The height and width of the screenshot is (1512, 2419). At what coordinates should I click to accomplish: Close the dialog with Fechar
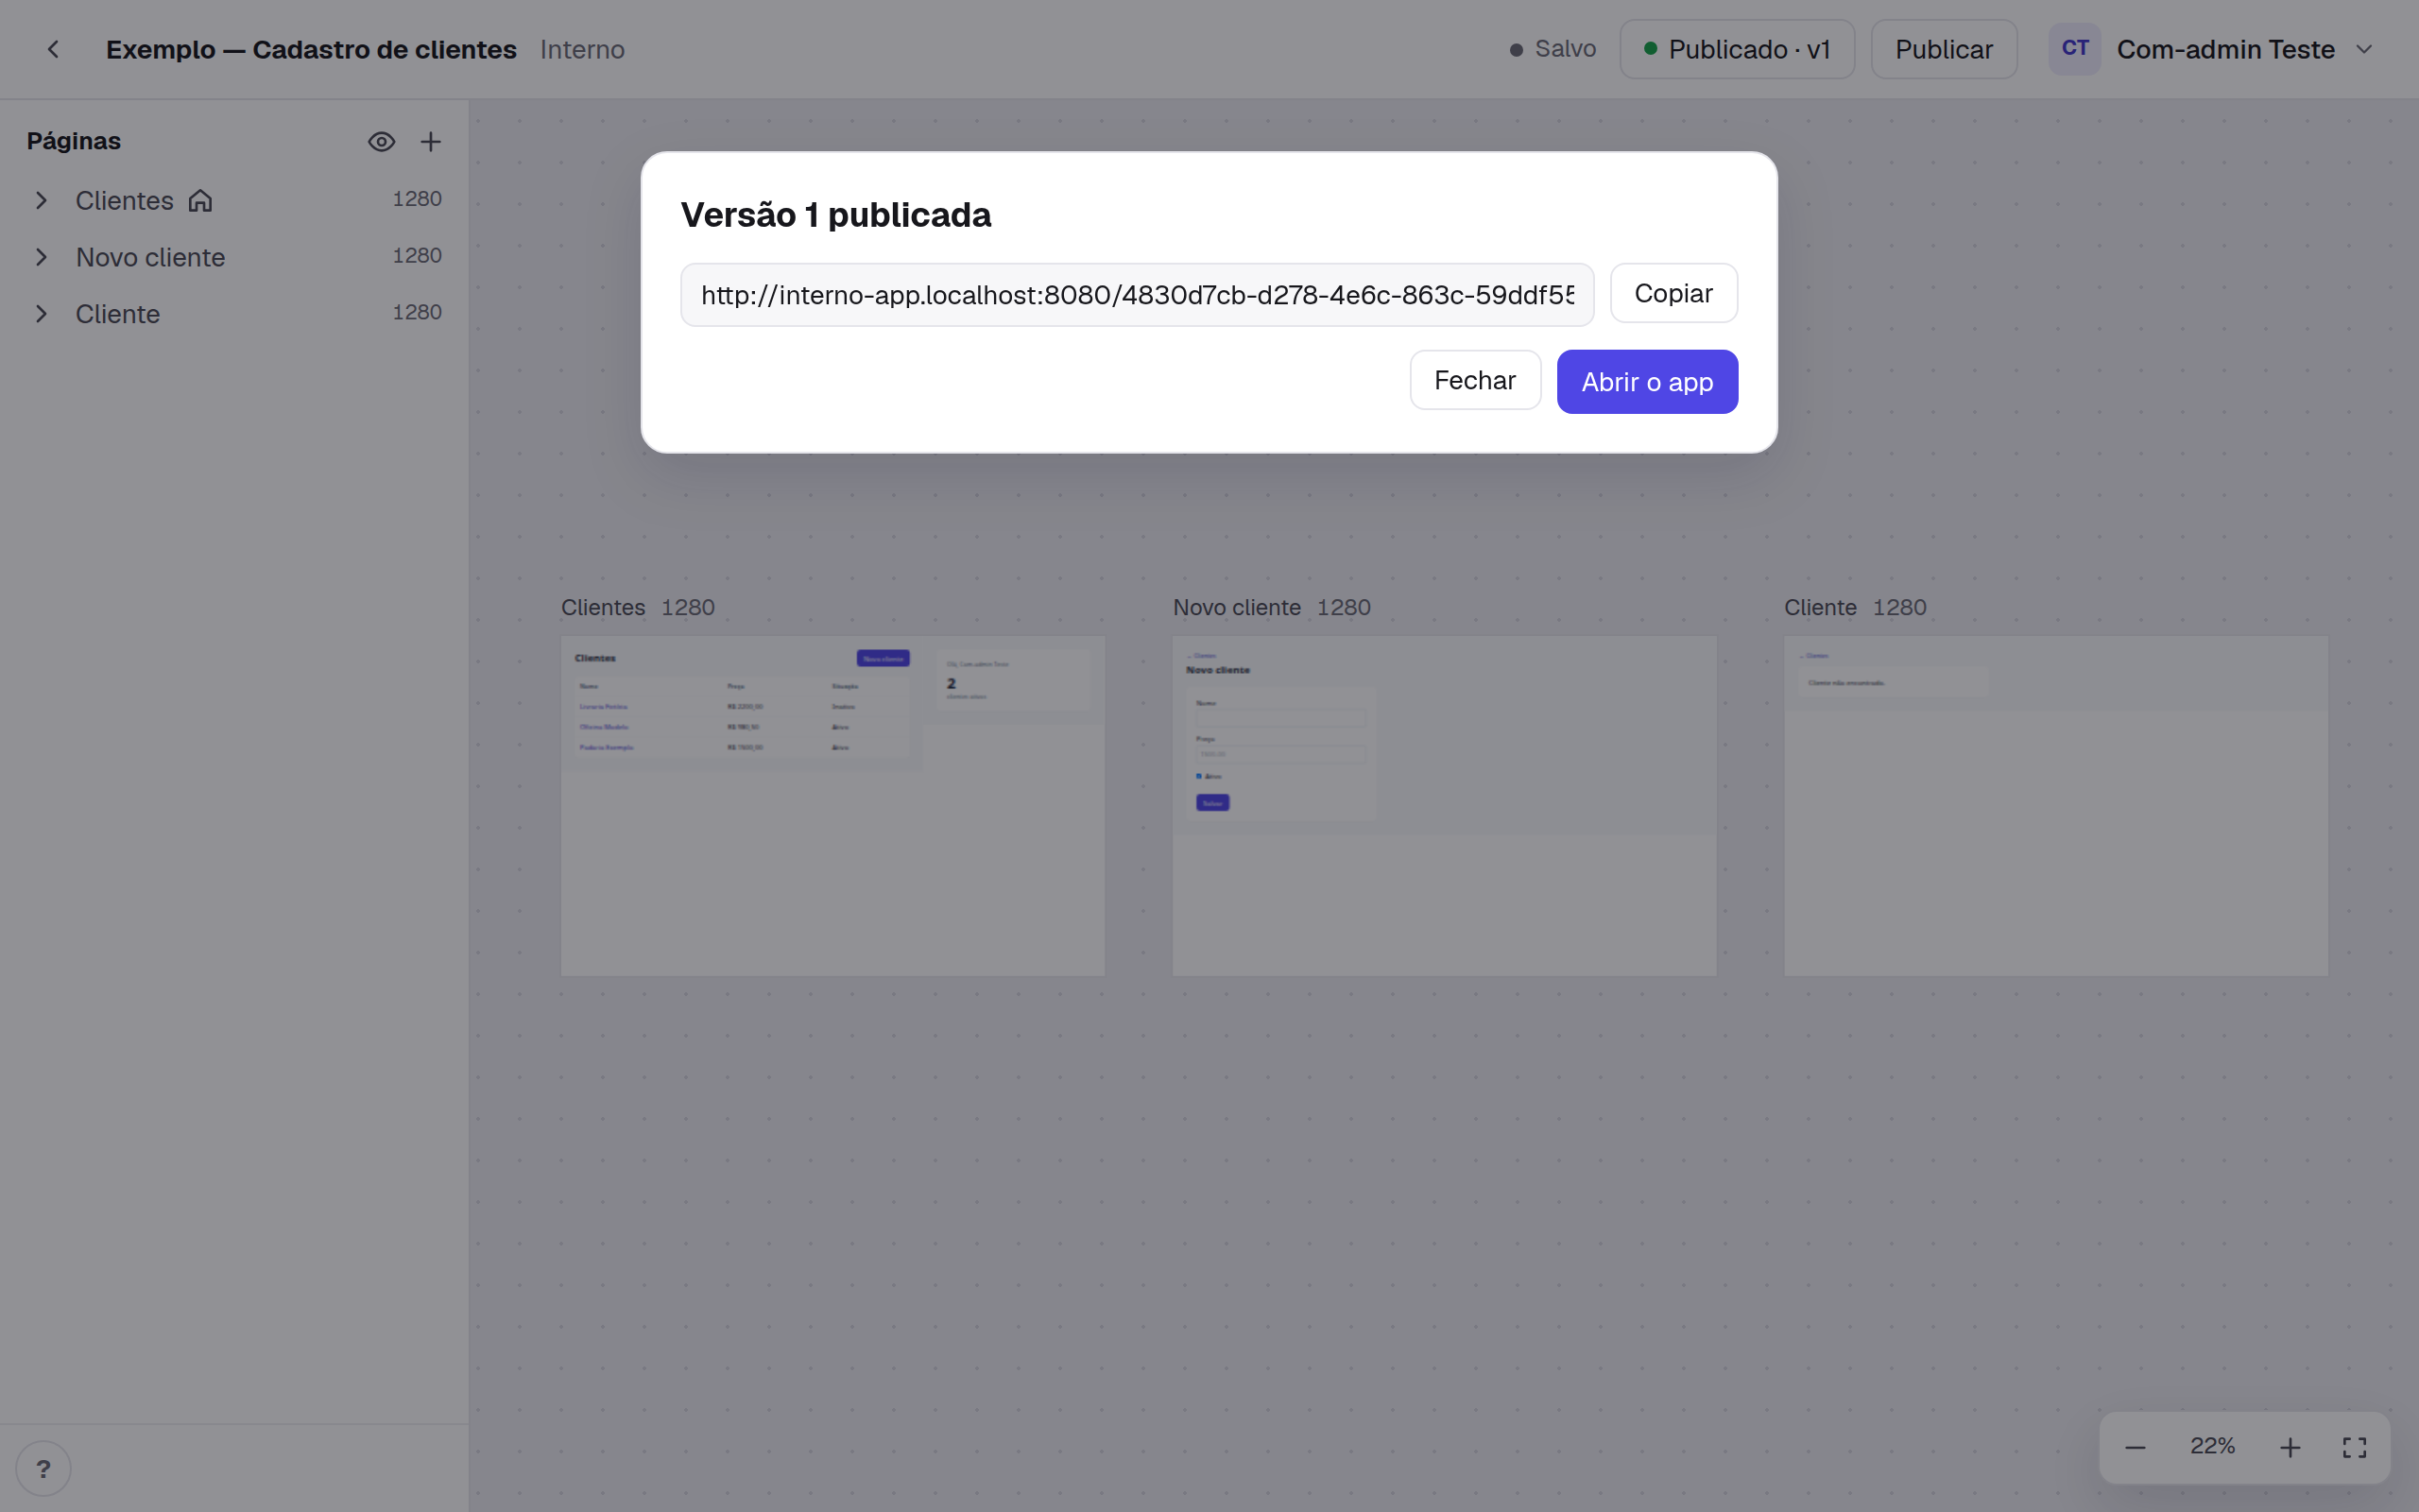pyautogui.click(x=1474, y=380)
